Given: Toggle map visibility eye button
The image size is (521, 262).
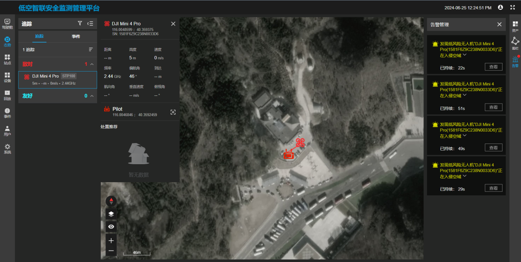Looking at the screenshot, I should [x=111, y=227].
